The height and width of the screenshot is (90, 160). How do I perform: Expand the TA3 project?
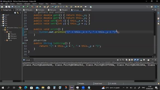(x=1, y=21)
